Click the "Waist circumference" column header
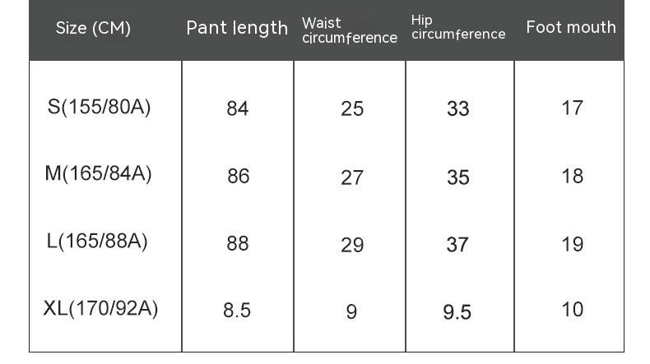The height and width of the screenshot is (364, 650). [349, 30]
